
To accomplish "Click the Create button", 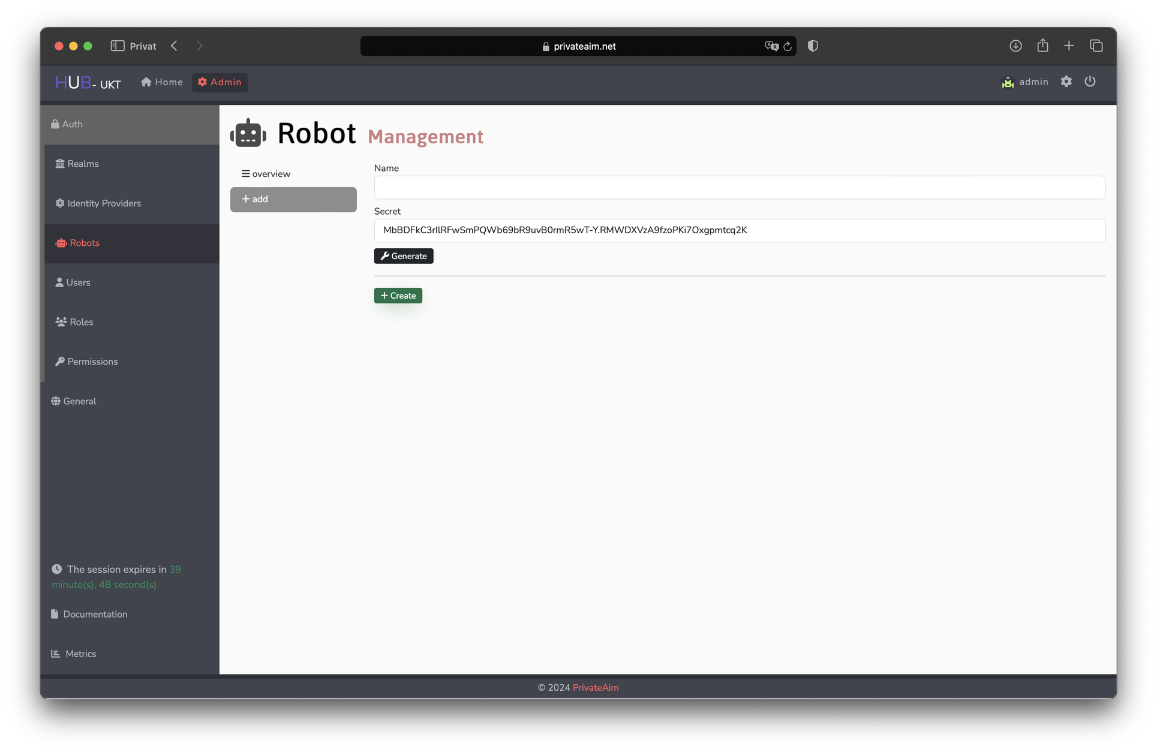I will click(398, 295).
